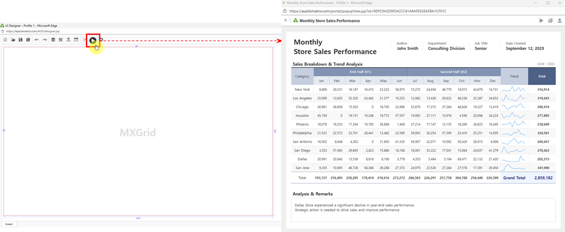This screenshot has width=565, height=232.
Task: Favorite the report with the star icon
Action: coord(286,20)
